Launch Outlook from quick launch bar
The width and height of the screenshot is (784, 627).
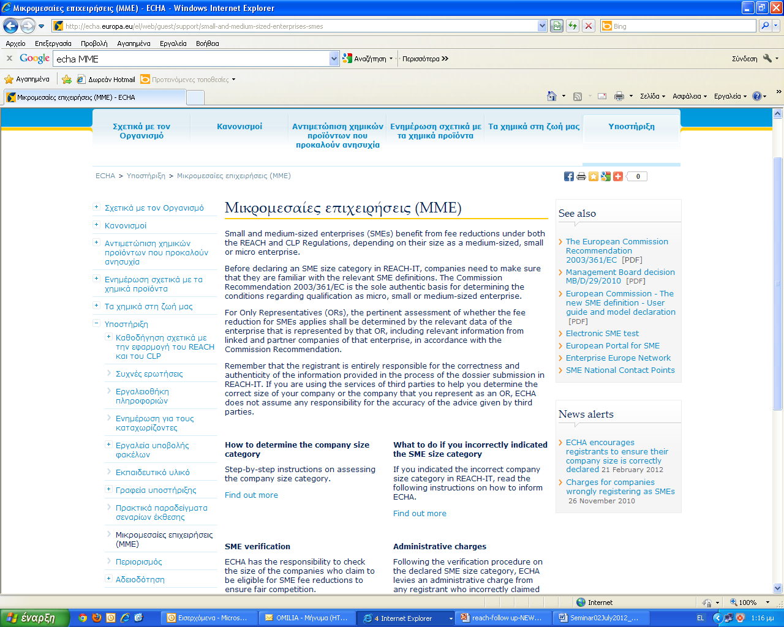coord(111,618)
